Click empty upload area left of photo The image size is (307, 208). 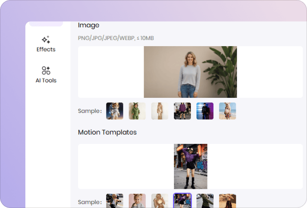point(111,72)
